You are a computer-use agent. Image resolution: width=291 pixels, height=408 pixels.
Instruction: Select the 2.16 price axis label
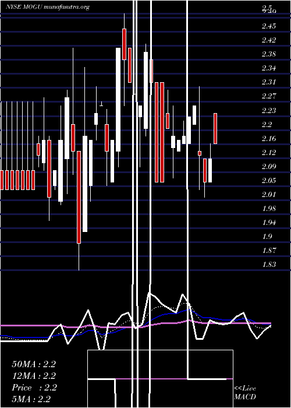click(x=269, y=139)
